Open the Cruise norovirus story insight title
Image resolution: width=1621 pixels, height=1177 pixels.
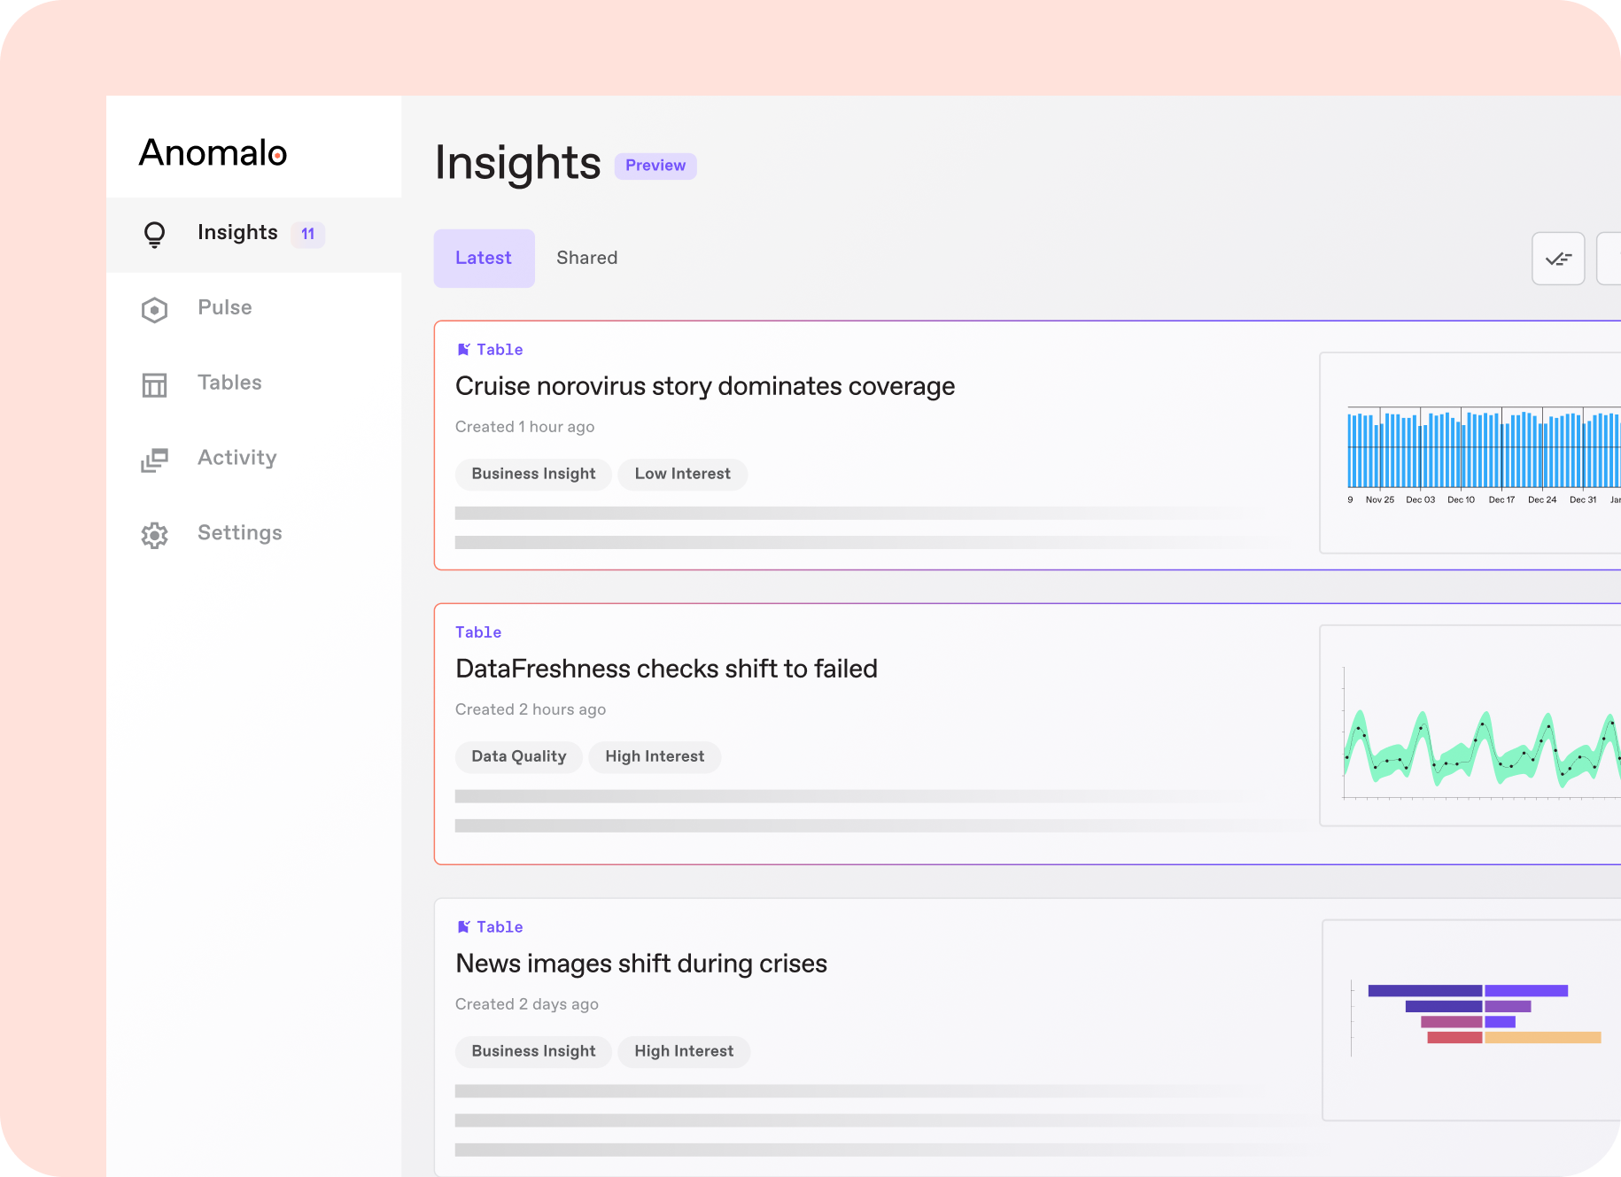(x=704, y=387)
